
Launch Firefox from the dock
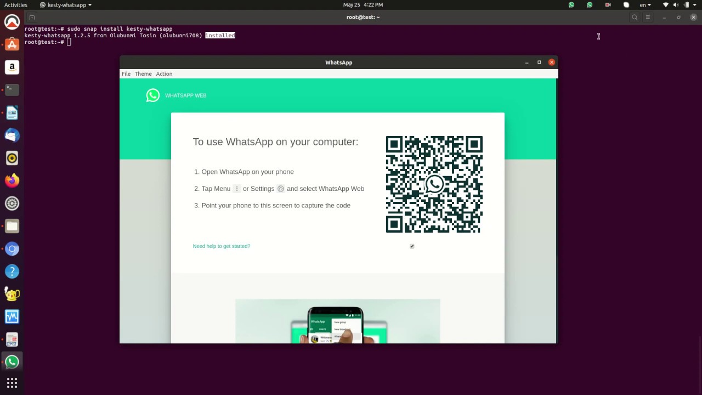(12, 180)
